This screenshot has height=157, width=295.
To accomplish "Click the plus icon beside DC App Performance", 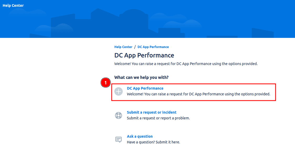I will 119,91.
